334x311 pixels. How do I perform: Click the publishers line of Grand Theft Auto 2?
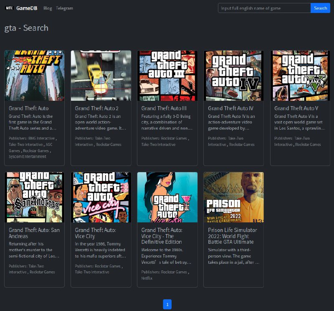[98, 141]
